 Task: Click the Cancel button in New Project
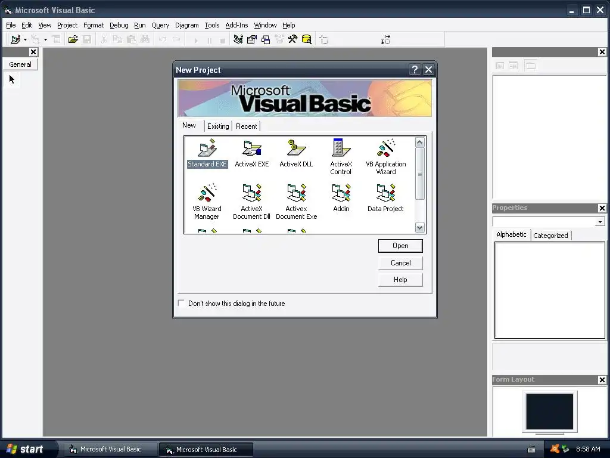(x=400, y=263)
